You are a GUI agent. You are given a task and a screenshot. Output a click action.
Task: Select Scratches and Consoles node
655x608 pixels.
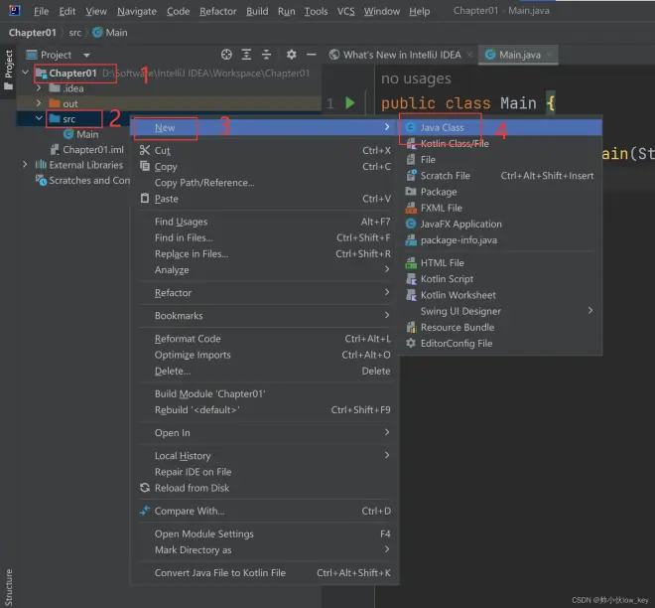click(82, 180)
